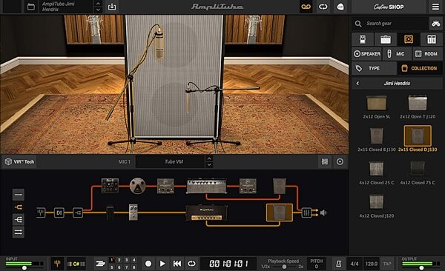Switch to previous mic model arrow
This screenshot has height=271, width=445.
pyautogui.click(x=209, y=158)
